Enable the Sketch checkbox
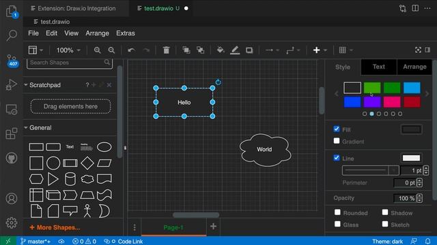The height and width of the screenshot is (245, 437). point(385,224)
